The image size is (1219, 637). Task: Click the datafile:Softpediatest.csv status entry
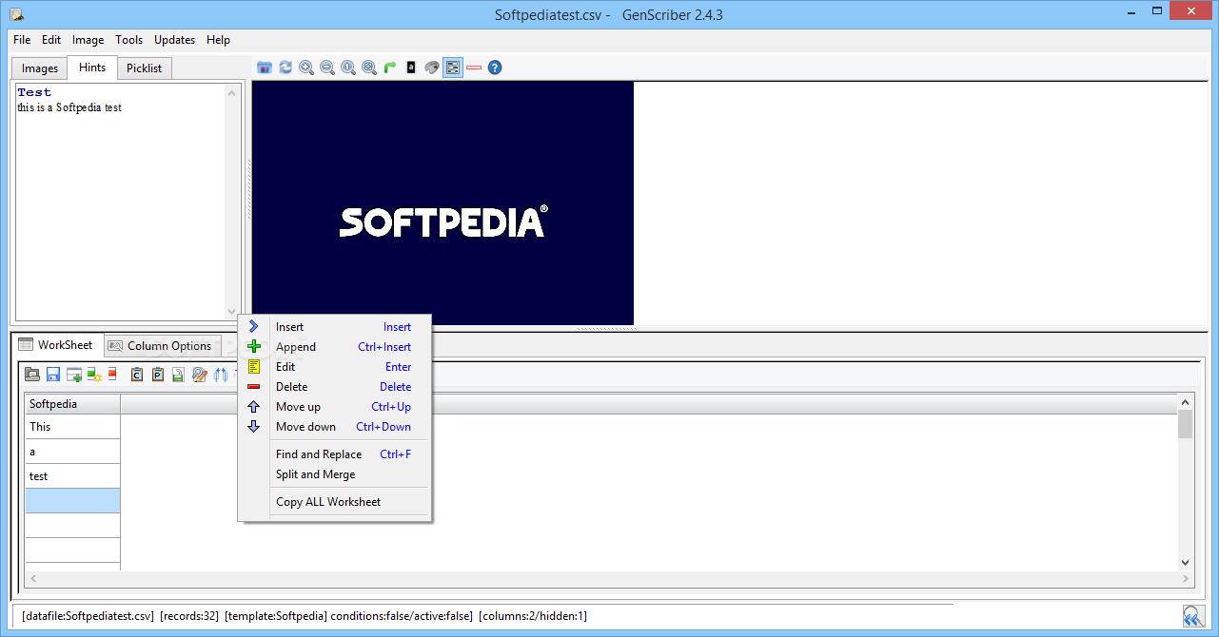click(88, 616)
